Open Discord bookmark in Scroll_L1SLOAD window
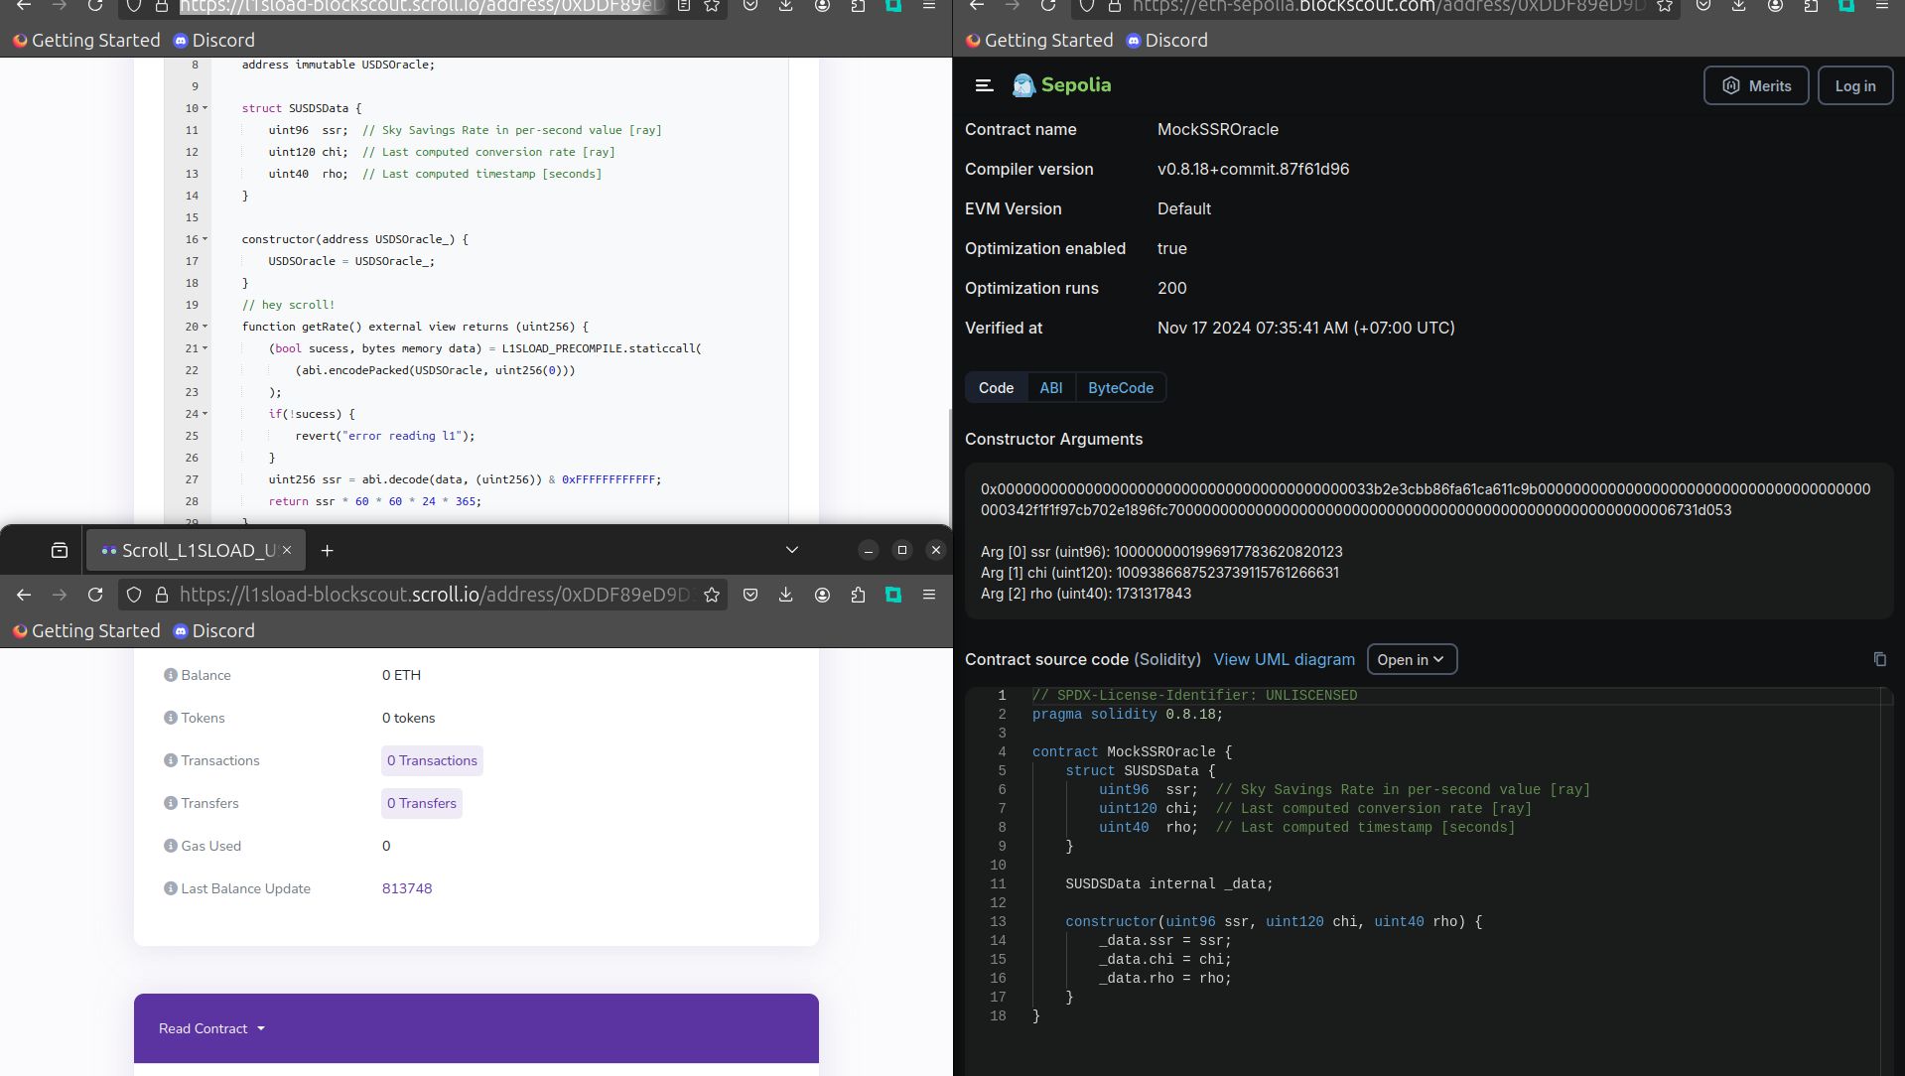Screen dimensions: 1905x1076 [x=213, y=631]
